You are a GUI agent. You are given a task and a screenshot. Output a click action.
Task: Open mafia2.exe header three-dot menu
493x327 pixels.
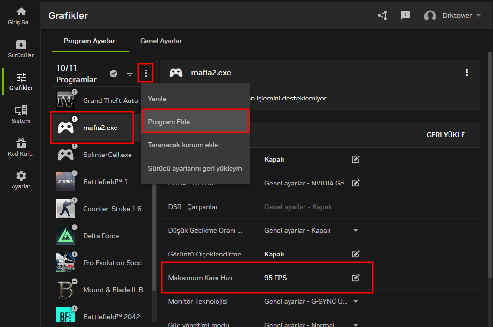tap(467, 72)
